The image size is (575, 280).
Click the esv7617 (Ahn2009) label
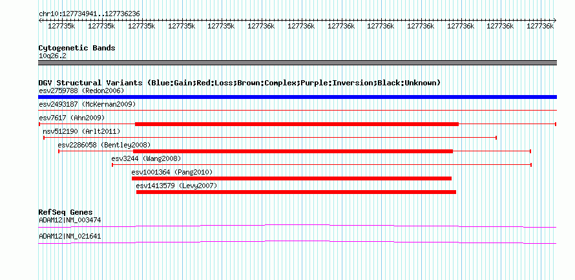click(72, 118)
